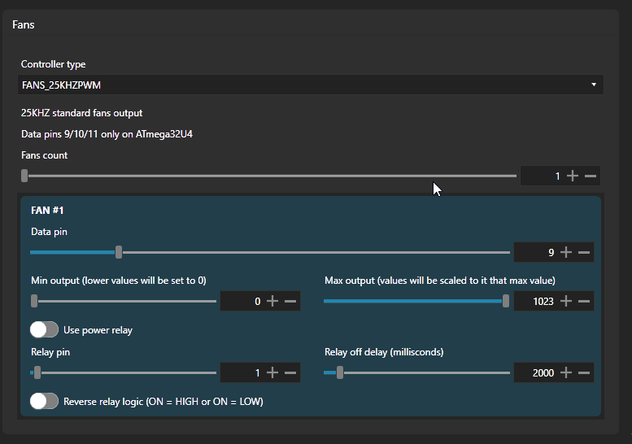Increment Data pin value using plus
The image size is (632, 444).
tap(566, 252)
